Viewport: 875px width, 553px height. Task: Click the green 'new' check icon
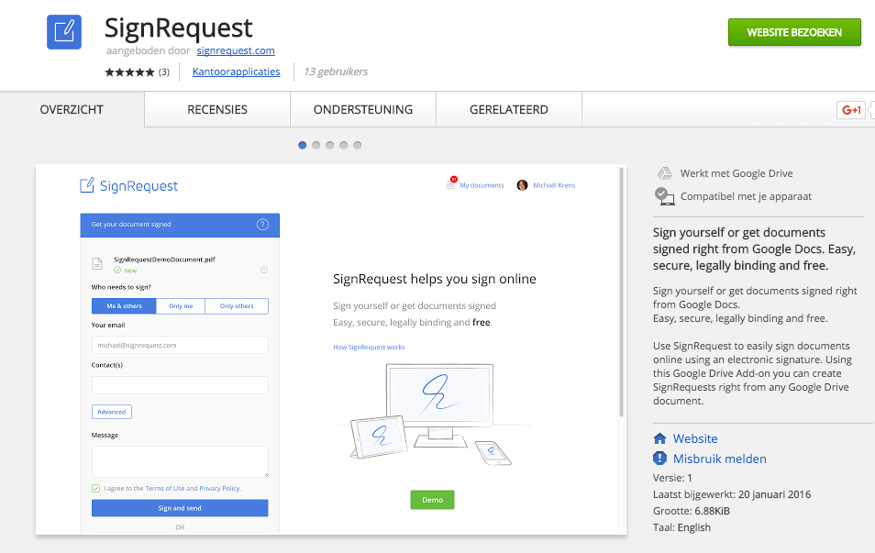117,271
